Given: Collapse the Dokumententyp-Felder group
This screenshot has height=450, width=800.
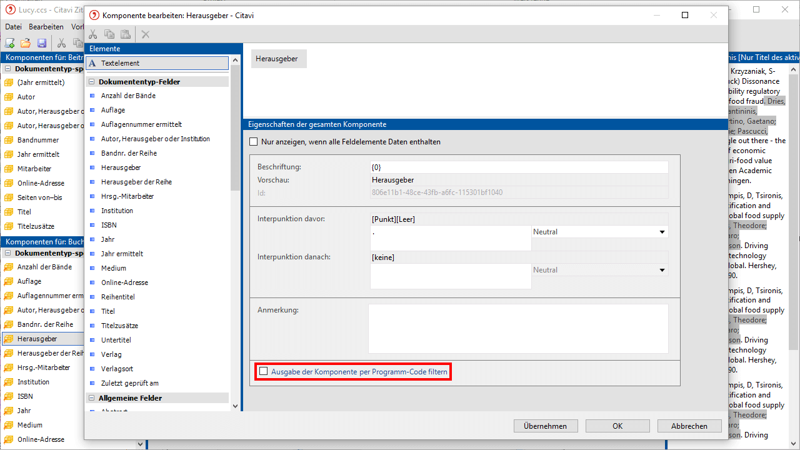Looking at the screenshot, I should [92, 82].
